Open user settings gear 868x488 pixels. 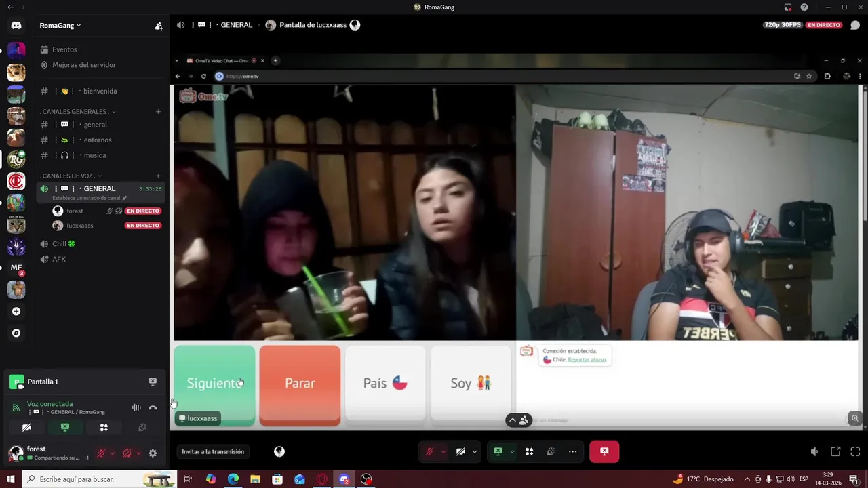[153, 453]
